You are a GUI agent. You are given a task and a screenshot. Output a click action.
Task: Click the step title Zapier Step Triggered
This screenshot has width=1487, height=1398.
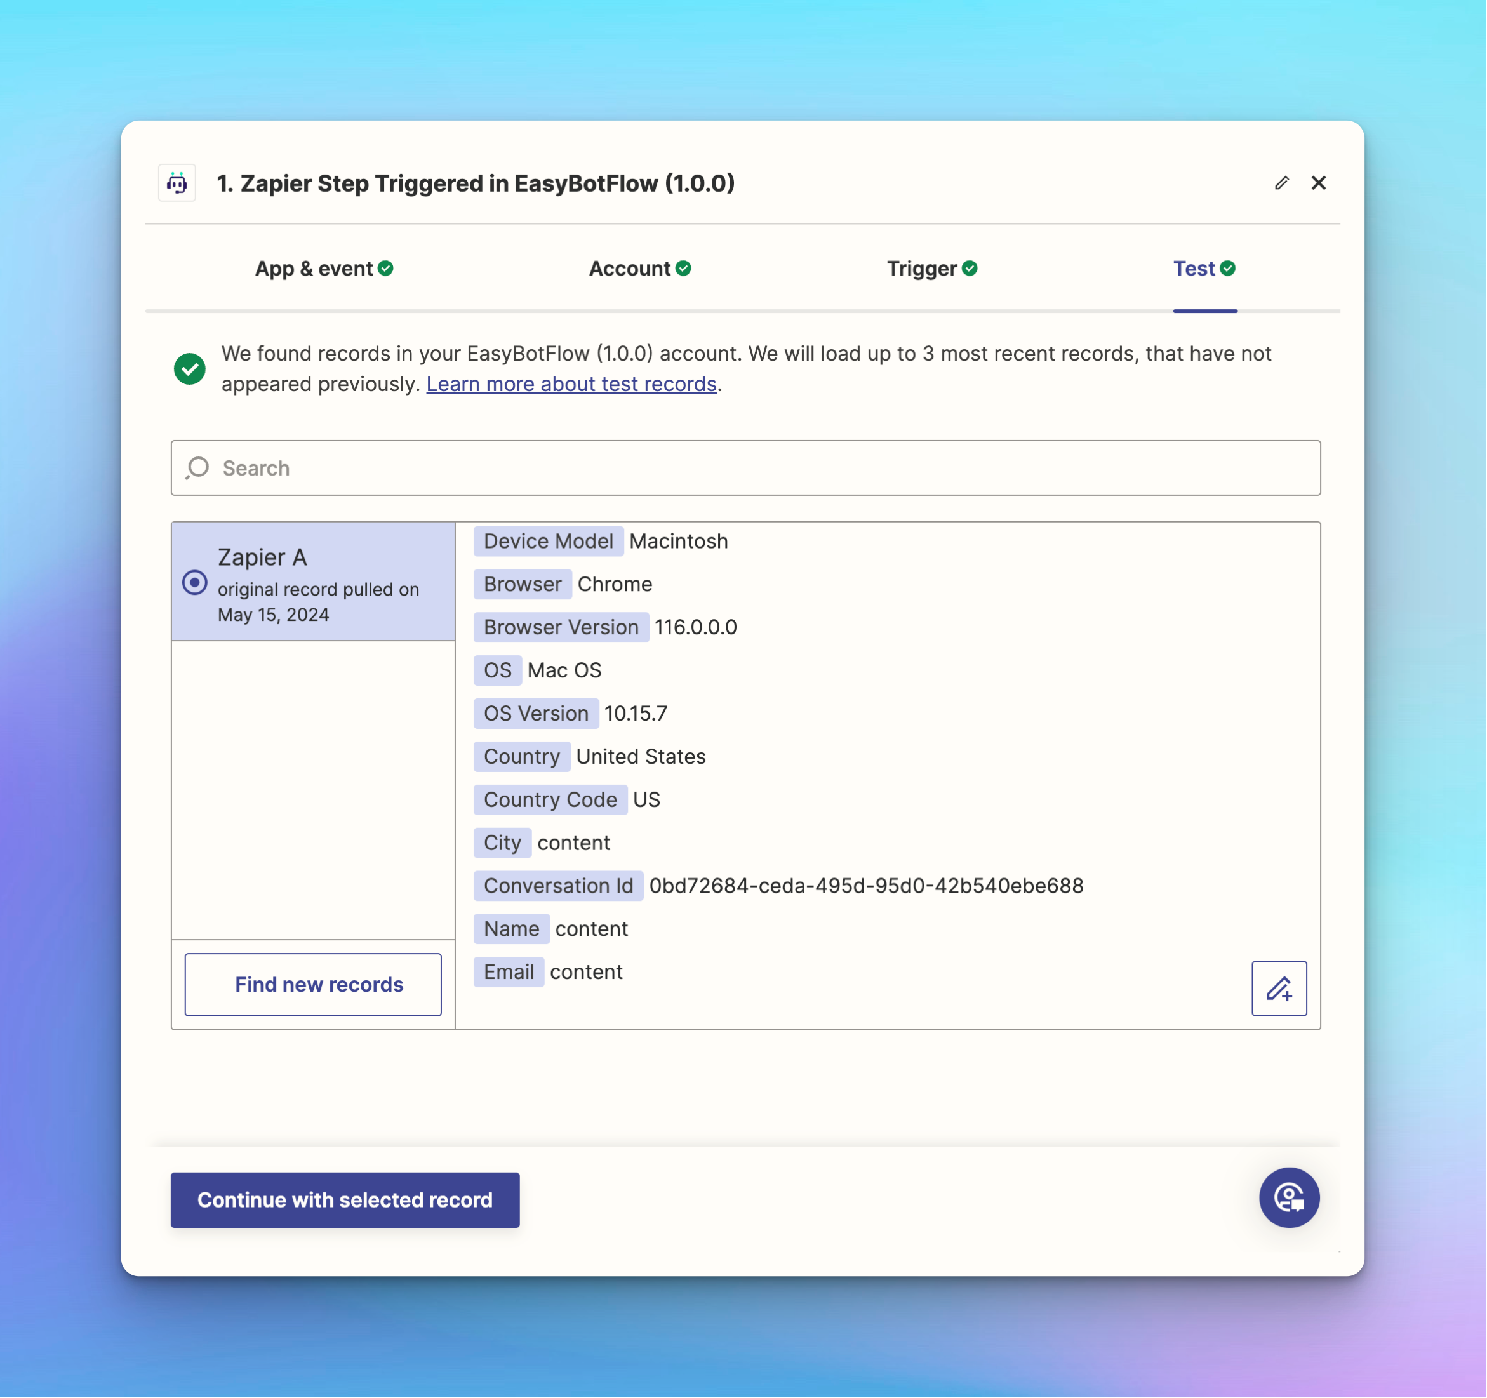(476, 183)
